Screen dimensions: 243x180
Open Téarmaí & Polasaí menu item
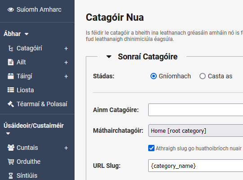(42, 104)
